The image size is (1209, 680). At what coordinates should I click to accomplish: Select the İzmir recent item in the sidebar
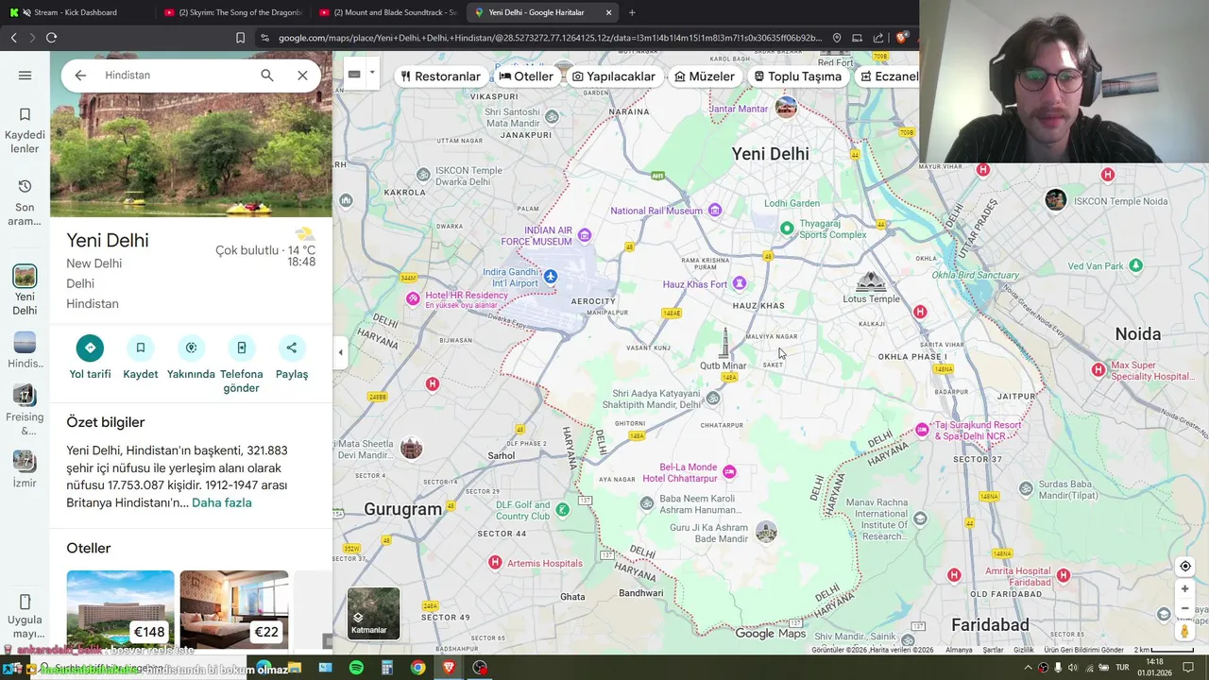[x=25, y=469]
